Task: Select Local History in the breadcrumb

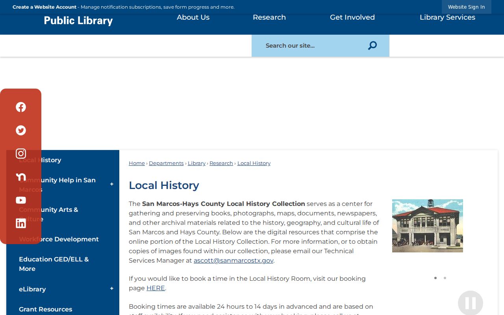Action: 254,163
